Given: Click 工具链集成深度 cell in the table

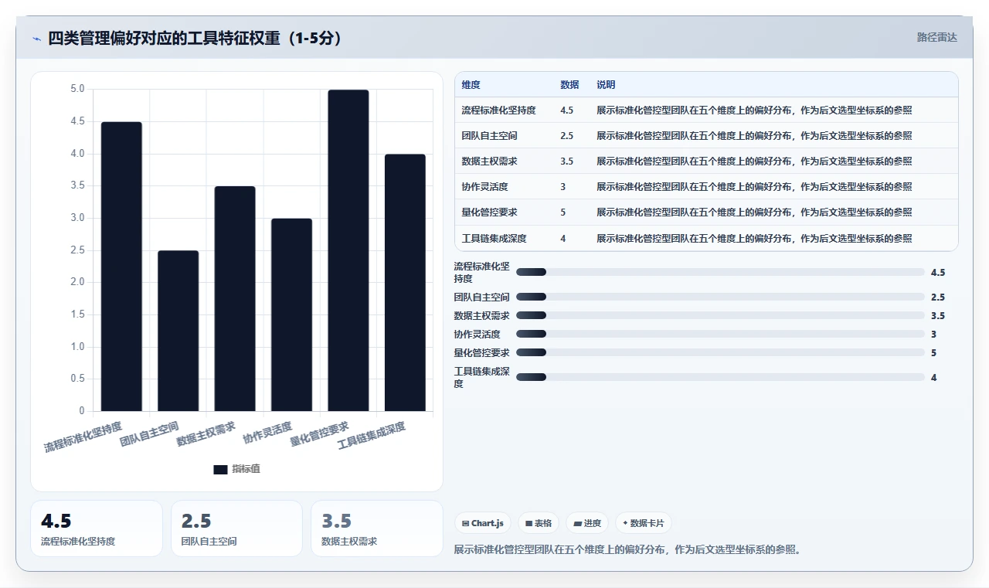Looking at the screenshot, I should point(494,239).
